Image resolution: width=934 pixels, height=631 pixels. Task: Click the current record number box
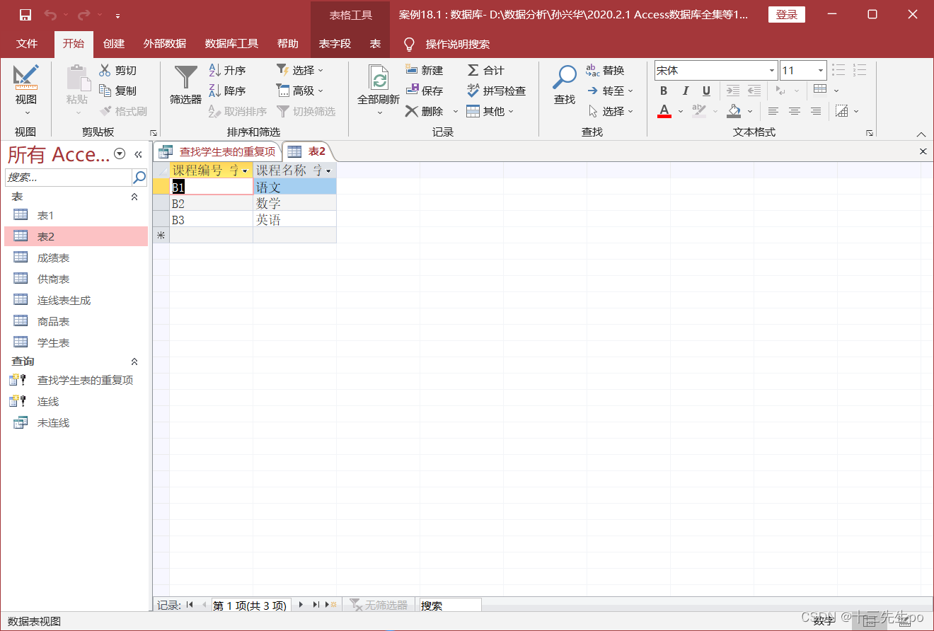(250, 605)
